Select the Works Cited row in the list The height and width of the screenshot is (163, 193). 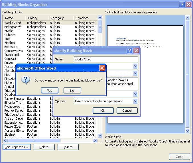[50, 23]
